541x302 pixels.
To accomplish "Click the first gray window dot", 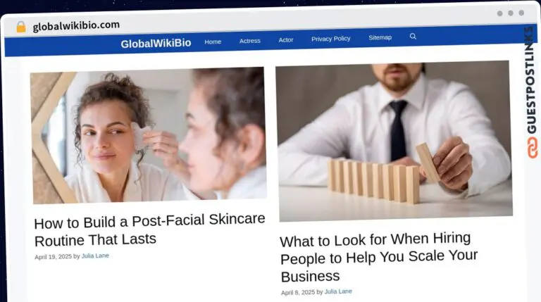I will [499, 13].
